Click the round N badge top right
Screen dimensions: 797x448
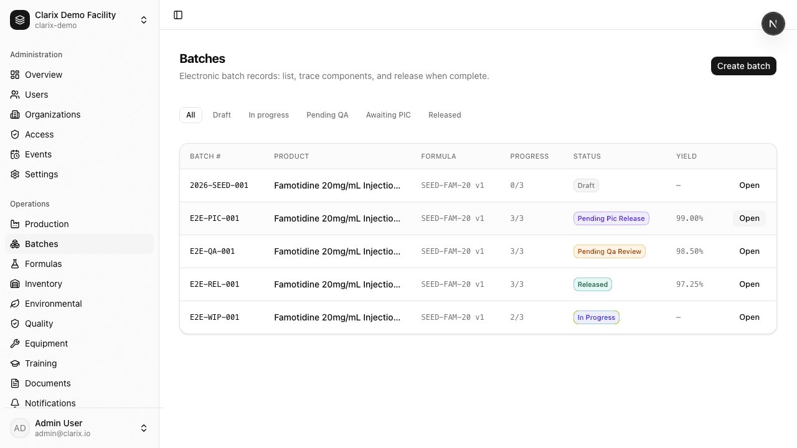(773, 24)
